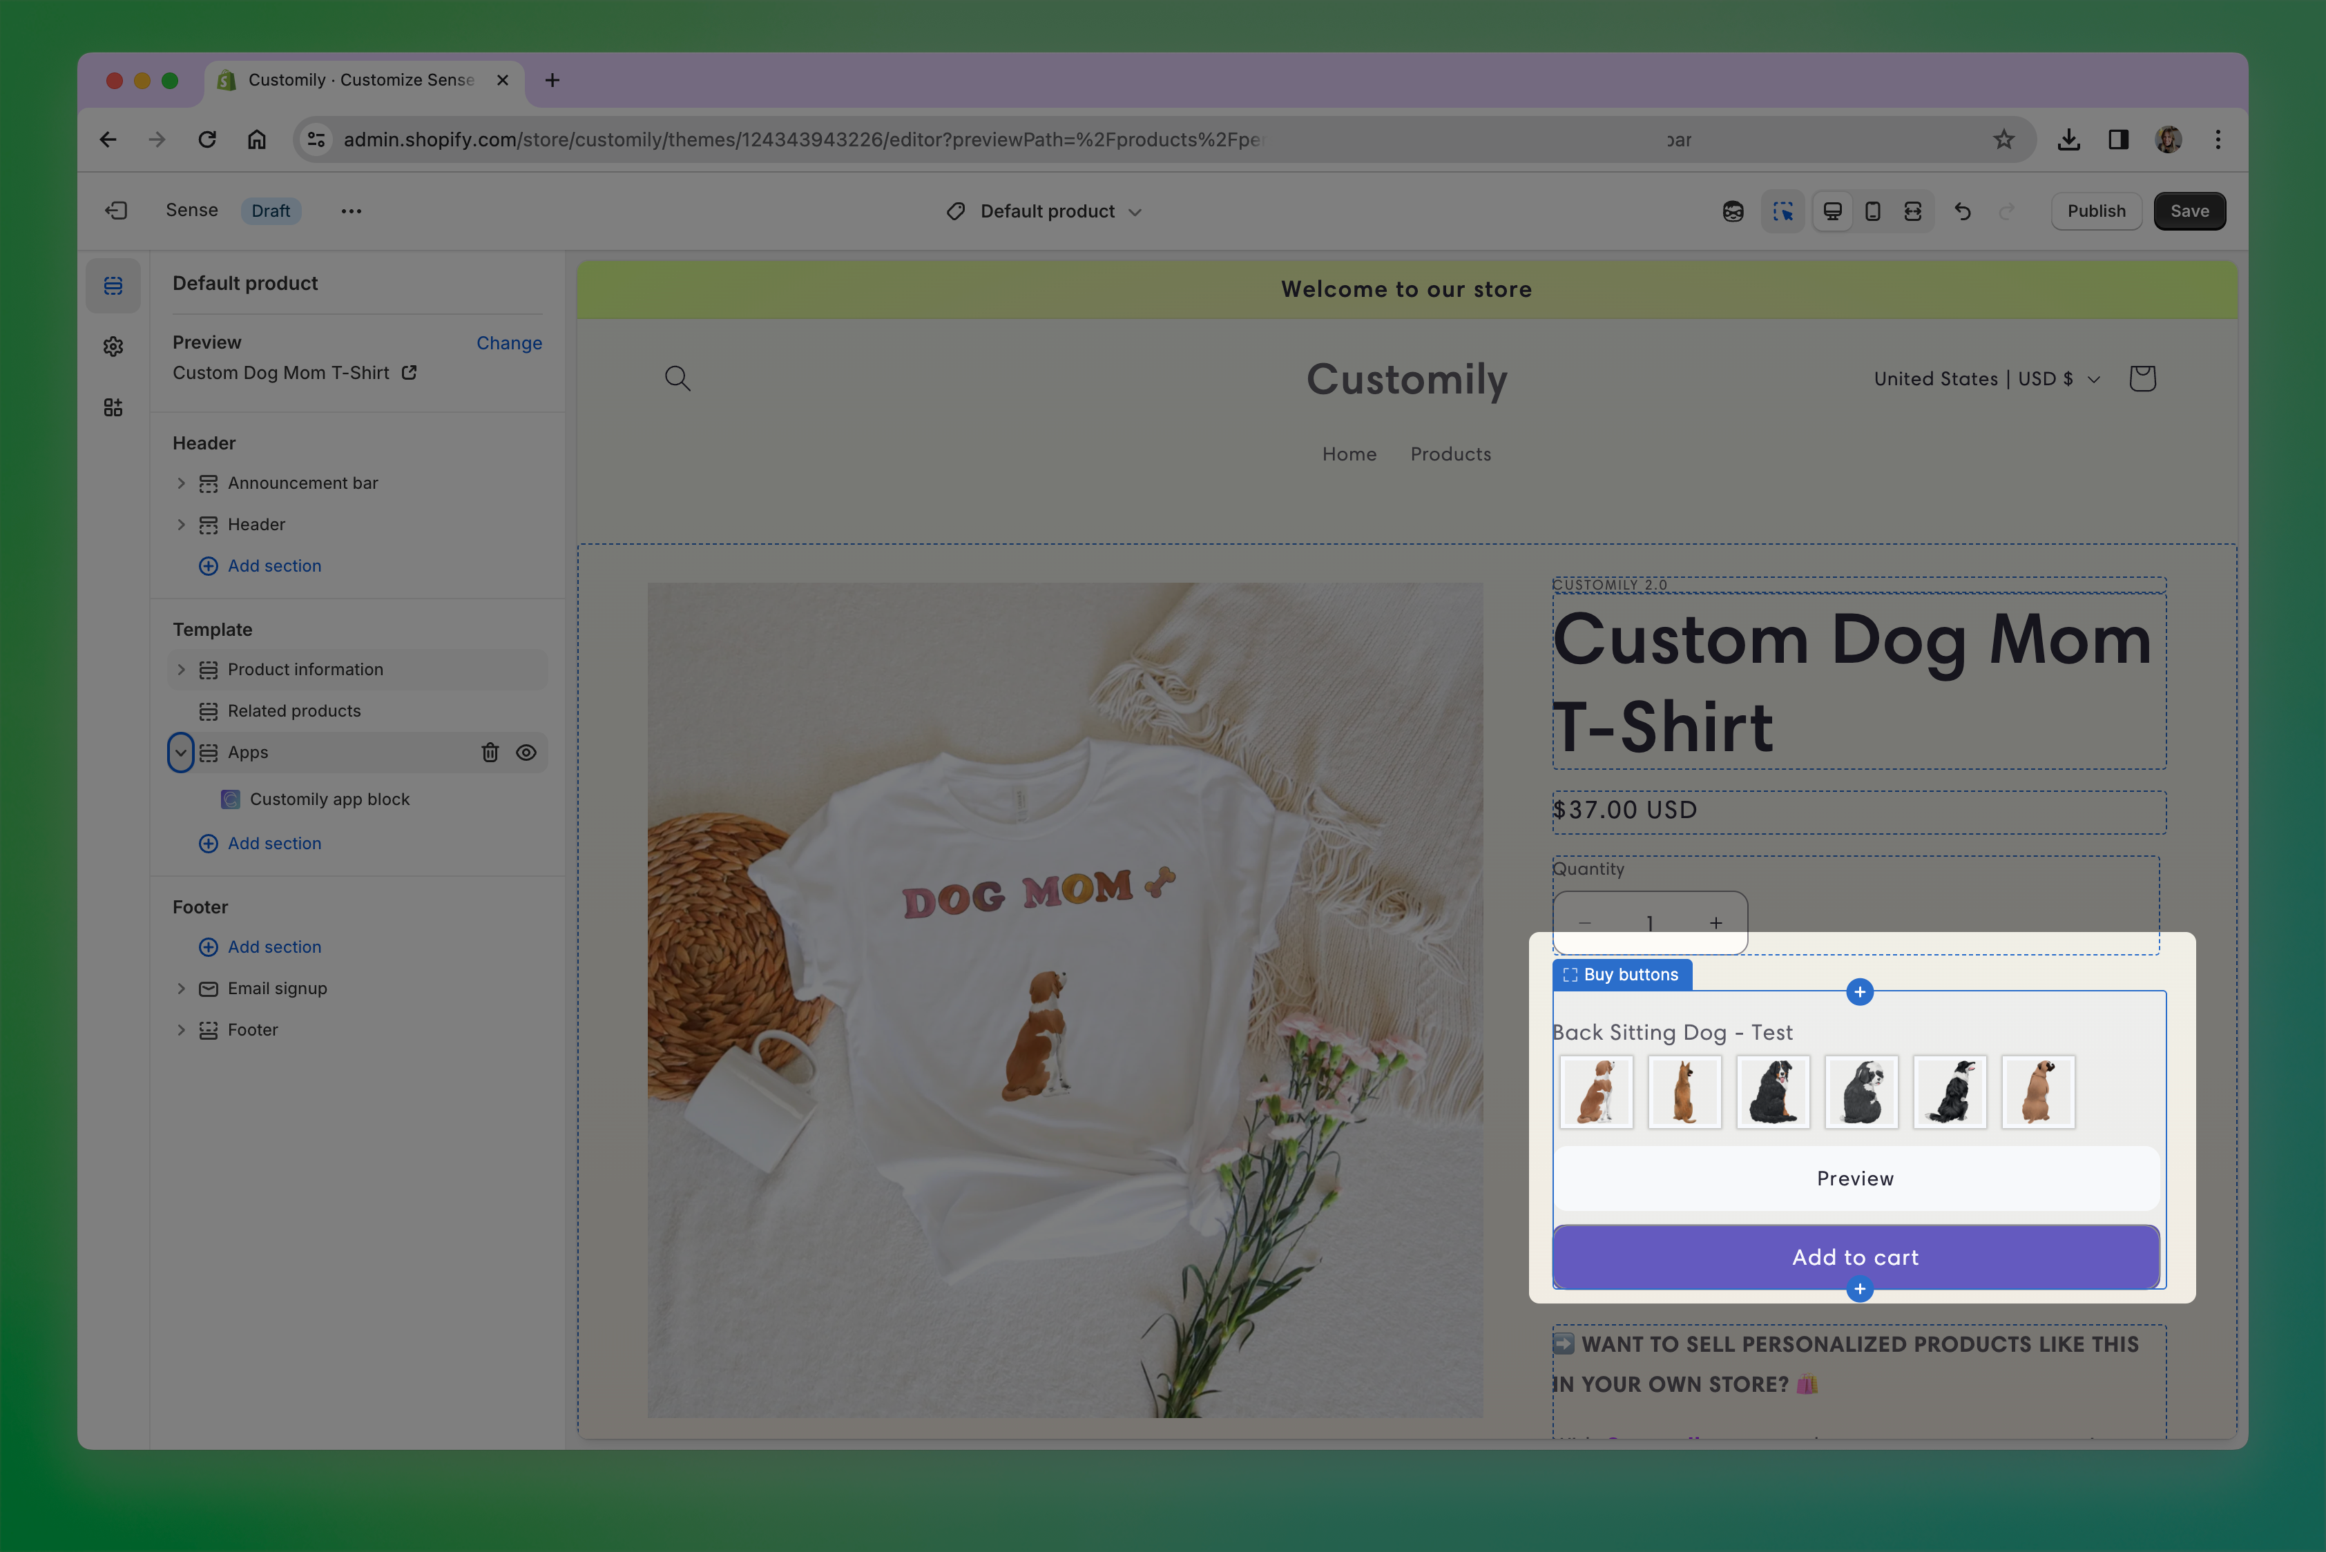This screenshot has width=2326, height=1552.
Task: Open the App embeds panel
Action: pyautogui.click(x=113, y=407)
